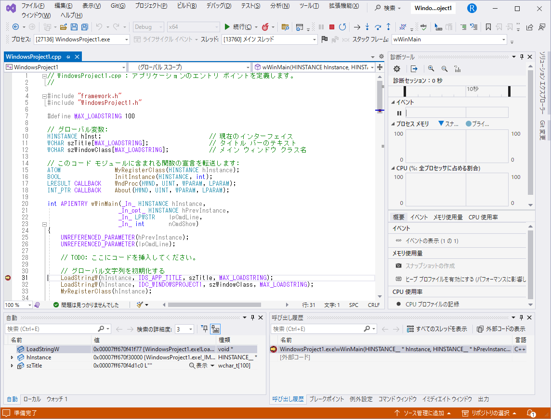The image size is (551, 419).
Task: Click the bookmark icon in the toolbar
Action: (488, 26)
